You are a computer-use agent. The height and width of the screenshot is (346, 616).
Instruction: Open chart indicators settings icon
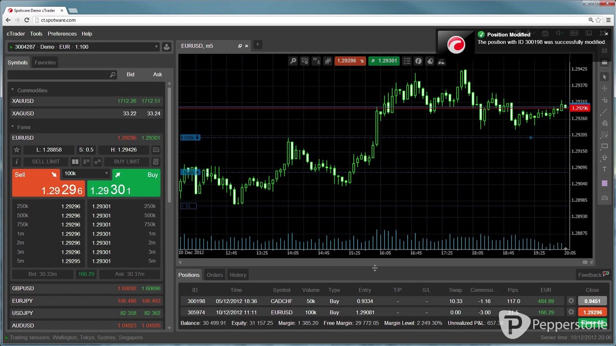[305, 61]
